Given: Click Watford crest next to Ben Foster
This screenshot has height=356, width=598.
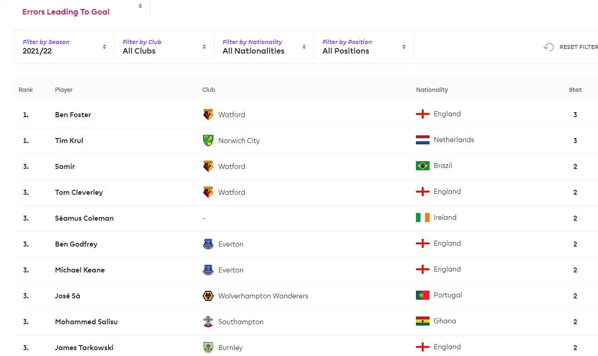Looking at the screenshot, I should click(208, 114).
